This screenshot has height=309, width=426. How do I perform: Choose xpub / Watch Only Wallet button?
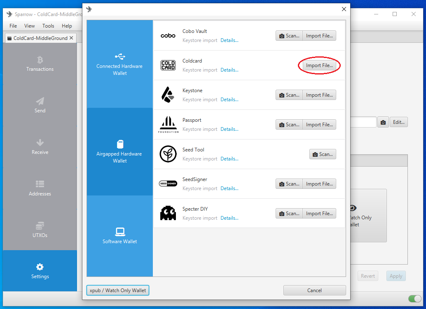click(118, 290)
